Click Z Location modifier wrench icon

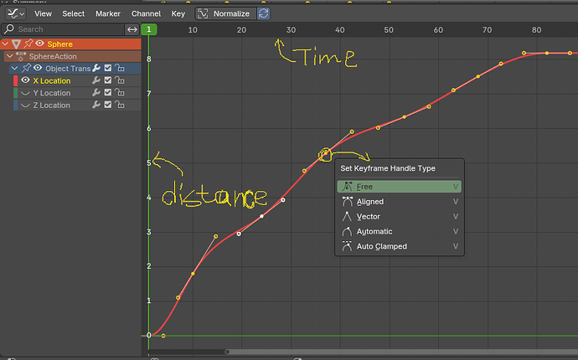click(96, 105)
